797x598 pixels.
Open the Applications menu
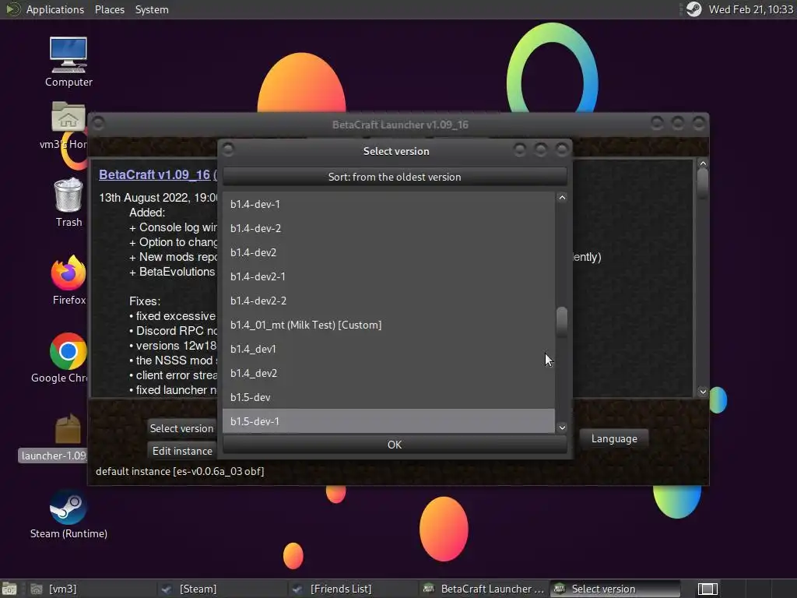tap(55, 9)
